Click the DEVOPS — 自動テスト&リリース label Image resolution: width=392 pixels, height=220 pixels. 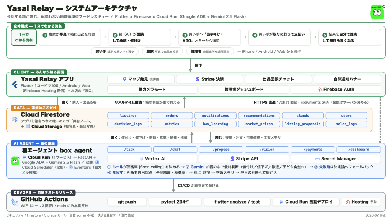pos(43,192)
